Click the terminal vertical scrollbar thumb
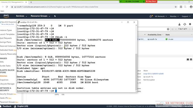The image size is (193, 108). click(x=136, y=72)
